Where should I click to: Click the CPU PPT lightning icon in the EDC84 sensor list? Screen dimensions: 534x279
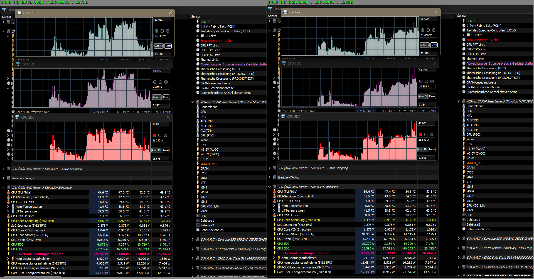pyautogui.click(x=198, y=22)
